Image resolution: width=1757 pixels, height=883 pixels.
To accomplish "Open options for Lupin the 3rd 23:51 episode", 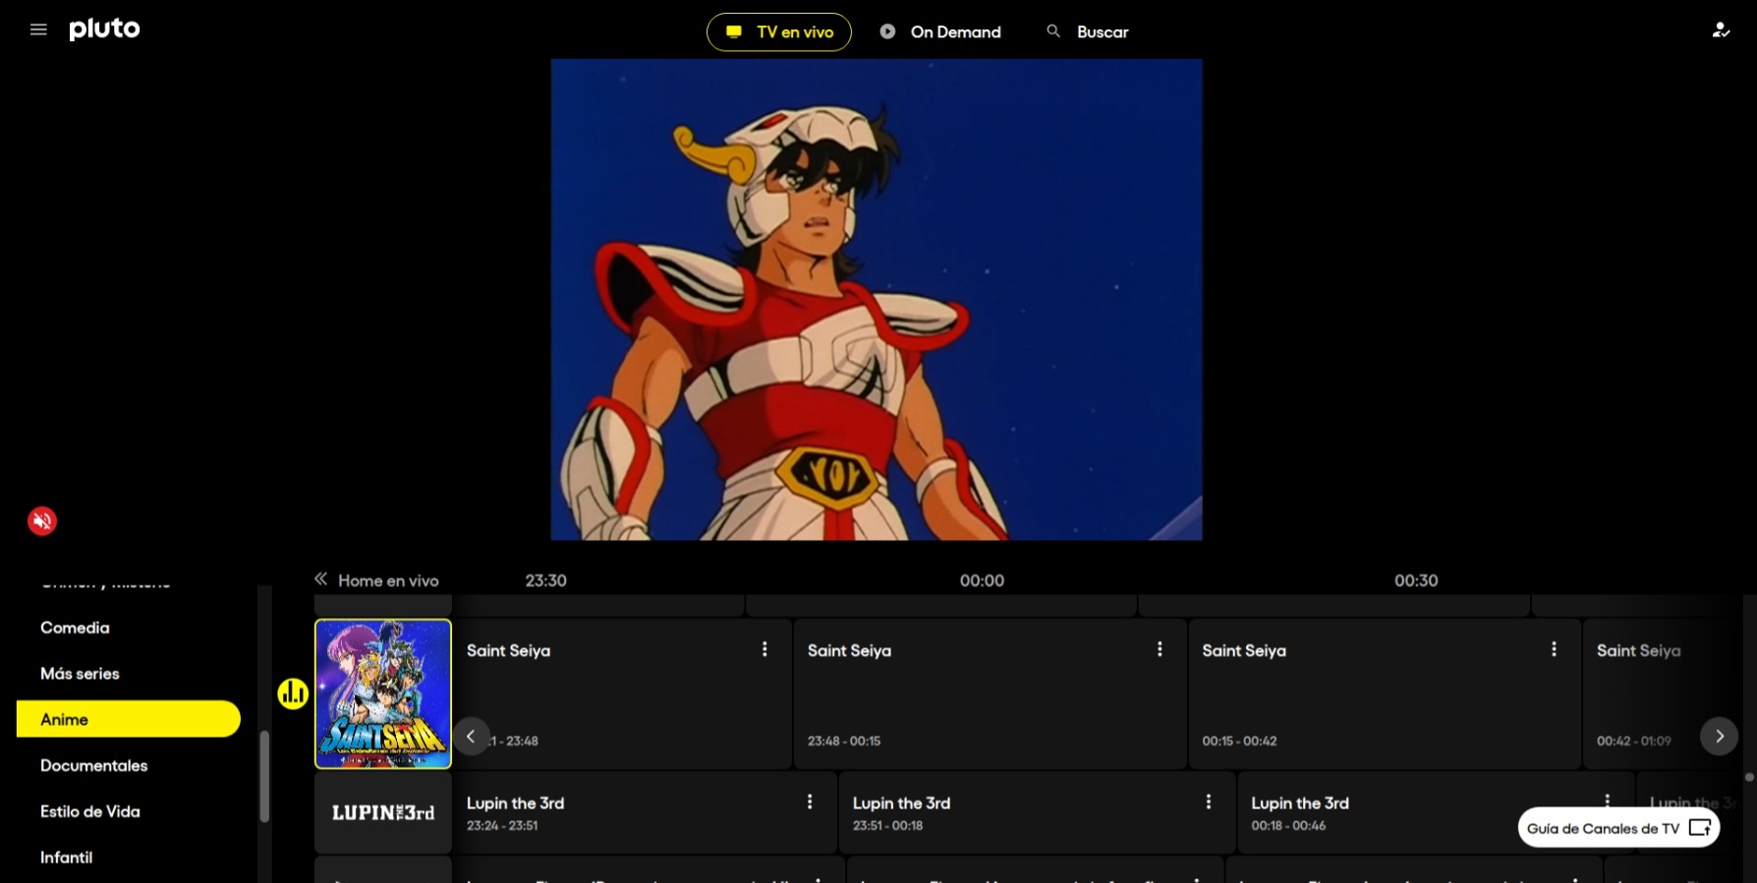I will [1208, 801].
